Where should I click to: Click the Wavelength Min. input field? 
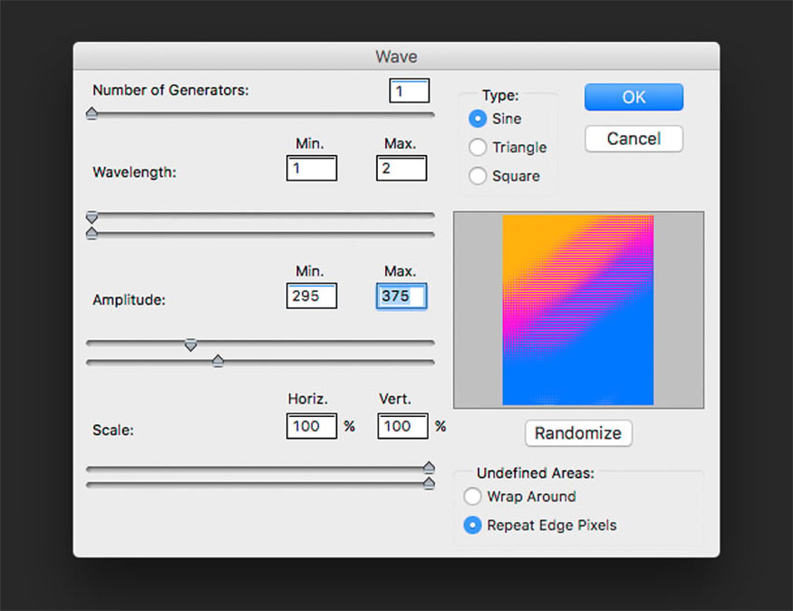point(311,169)
